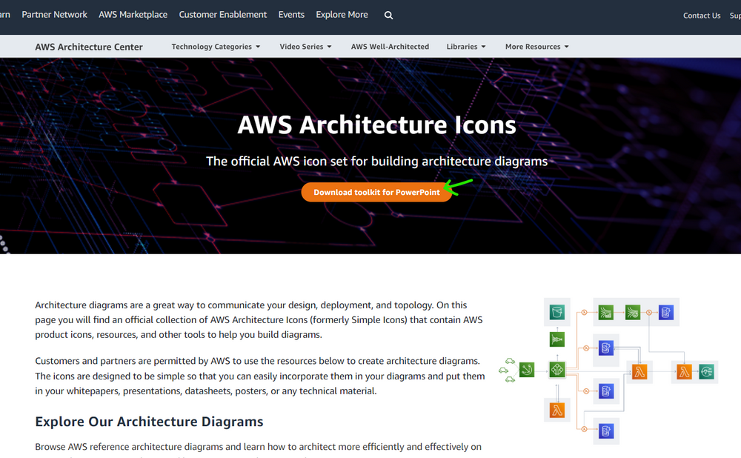Click the teal icon at the diagram's right end

tap(706, 371)
